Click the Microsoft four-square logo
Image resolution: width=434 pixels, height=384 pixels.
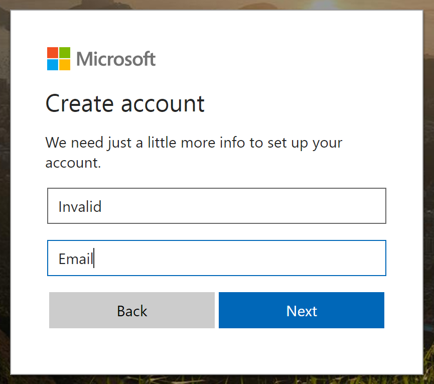tap(59, 59)
